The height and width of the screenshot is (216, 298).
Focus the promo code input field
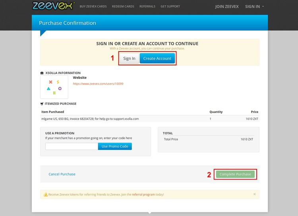point(72,146)
